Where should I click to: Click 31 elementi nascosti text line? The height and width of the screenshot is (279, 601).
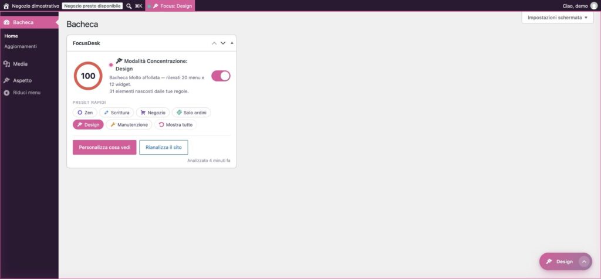149,91
